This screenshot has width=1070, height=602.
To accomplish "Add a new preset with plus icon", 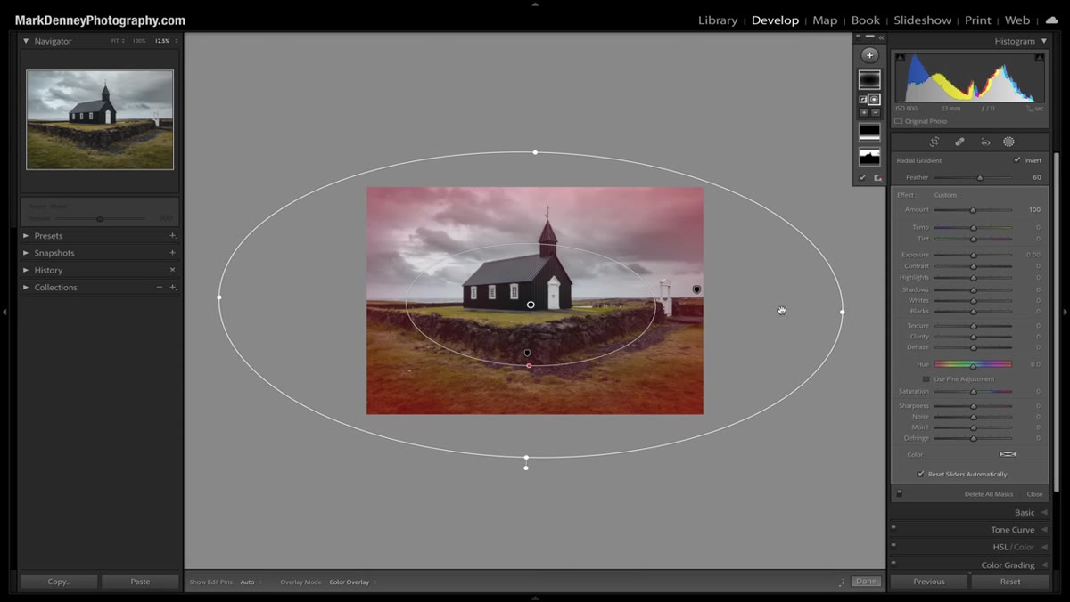I will (x=172, y=236).
